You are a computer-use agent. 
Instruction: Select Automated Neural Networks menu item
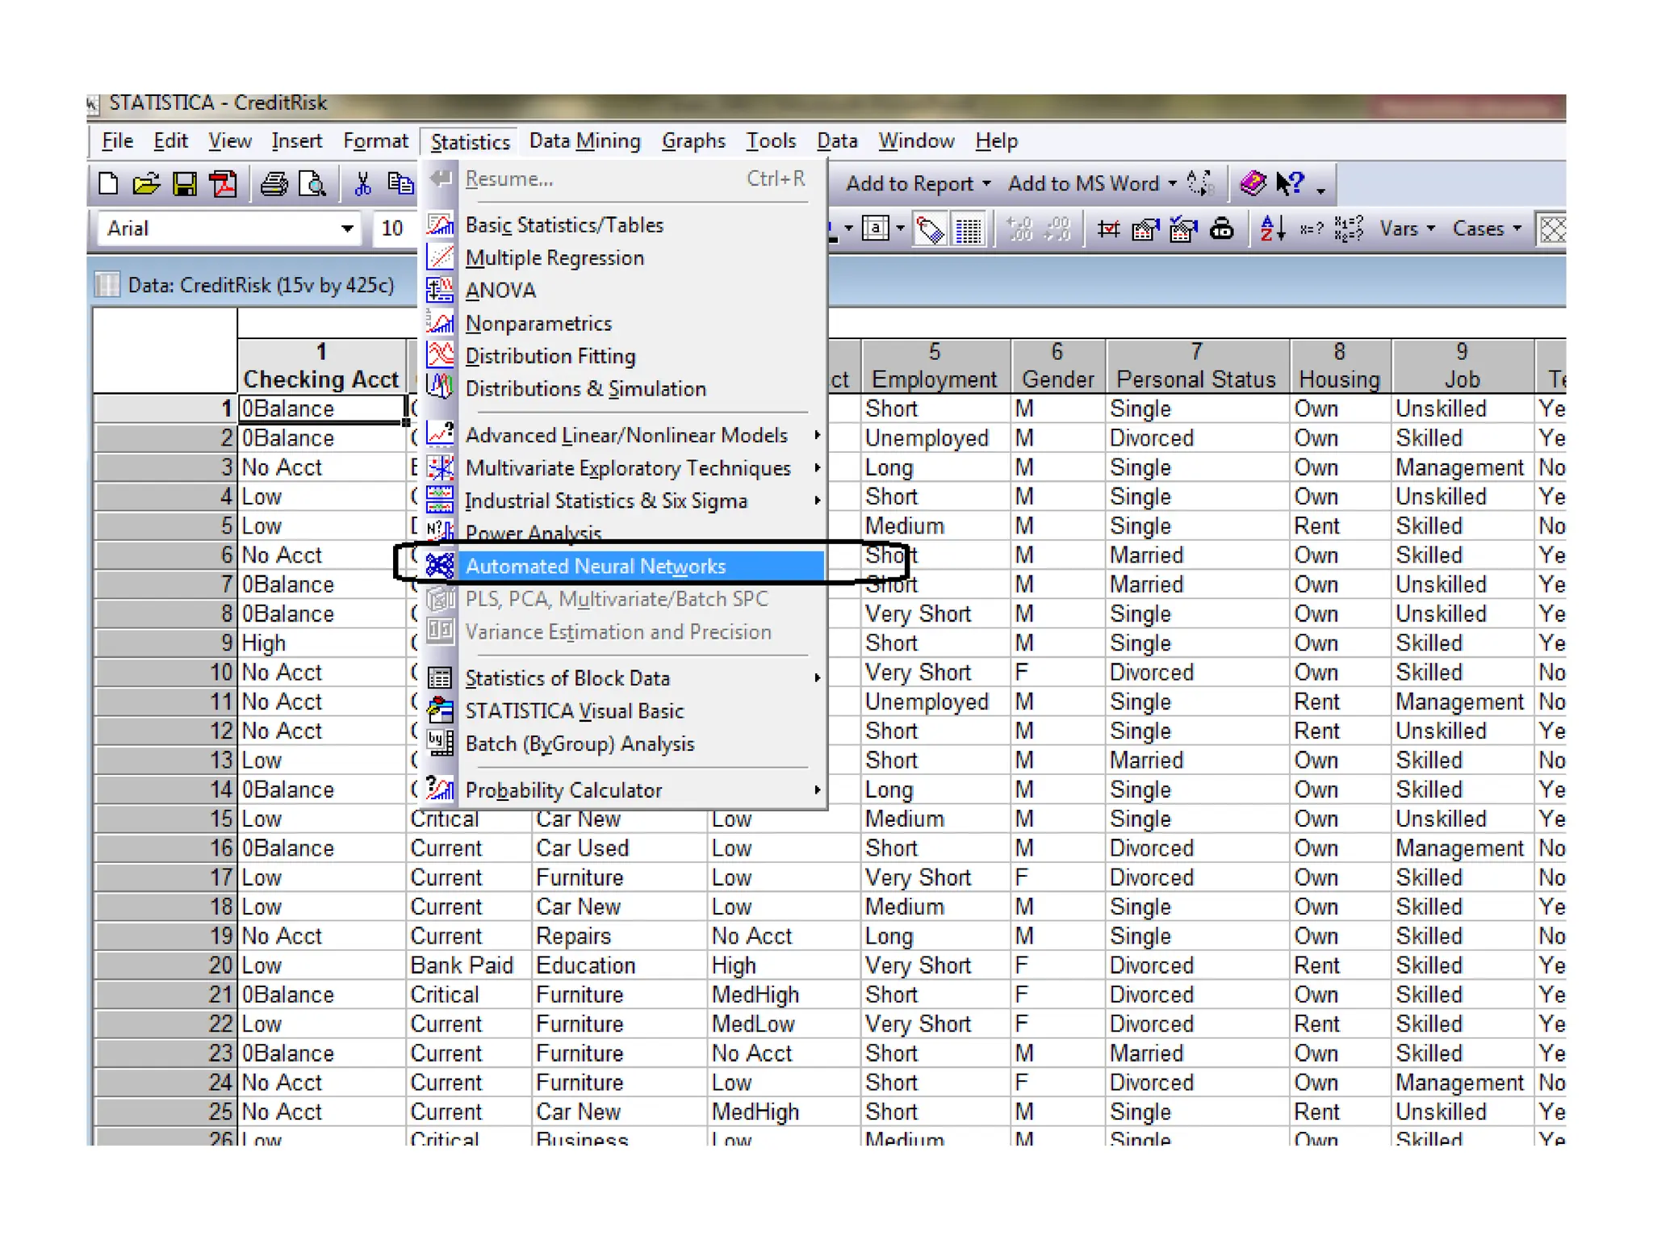click(x=596, y=566)
